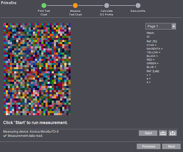Click the 'Measure Test Chart' step label
This screenshot has height=152, width=183.
pyautogui.click(x=75, y=13)
